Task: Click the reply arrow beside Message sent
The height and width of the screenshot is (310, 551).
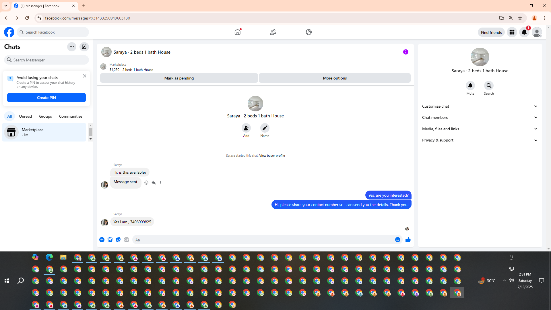Action: pos(154,183)
